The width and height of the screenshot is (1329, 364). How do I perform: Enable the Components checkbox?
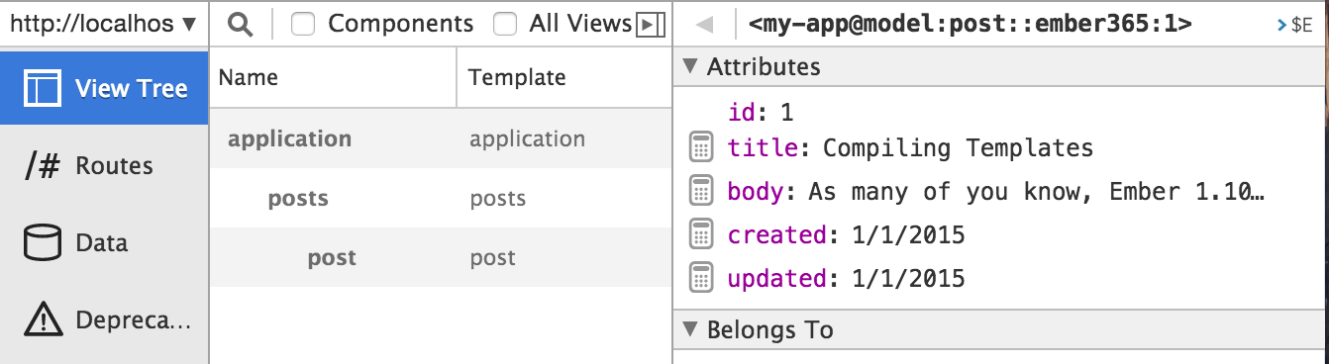303,24
